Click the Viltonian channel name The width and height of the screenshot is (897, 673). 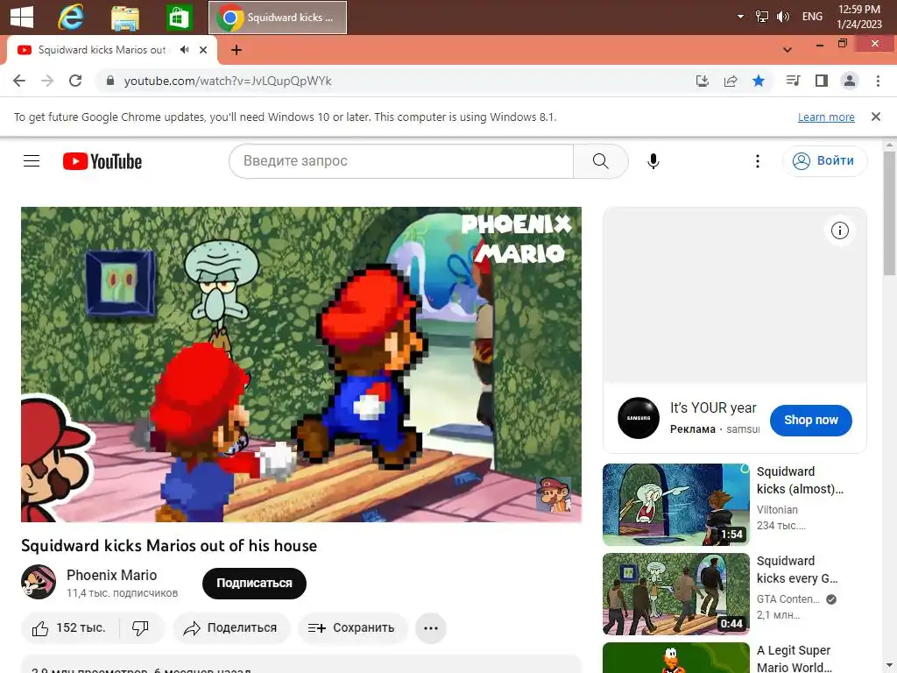click(x=777, y=509)
